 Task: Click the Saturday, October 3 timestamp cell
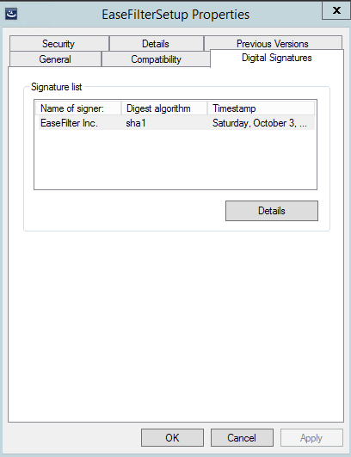tap(259, 123)
